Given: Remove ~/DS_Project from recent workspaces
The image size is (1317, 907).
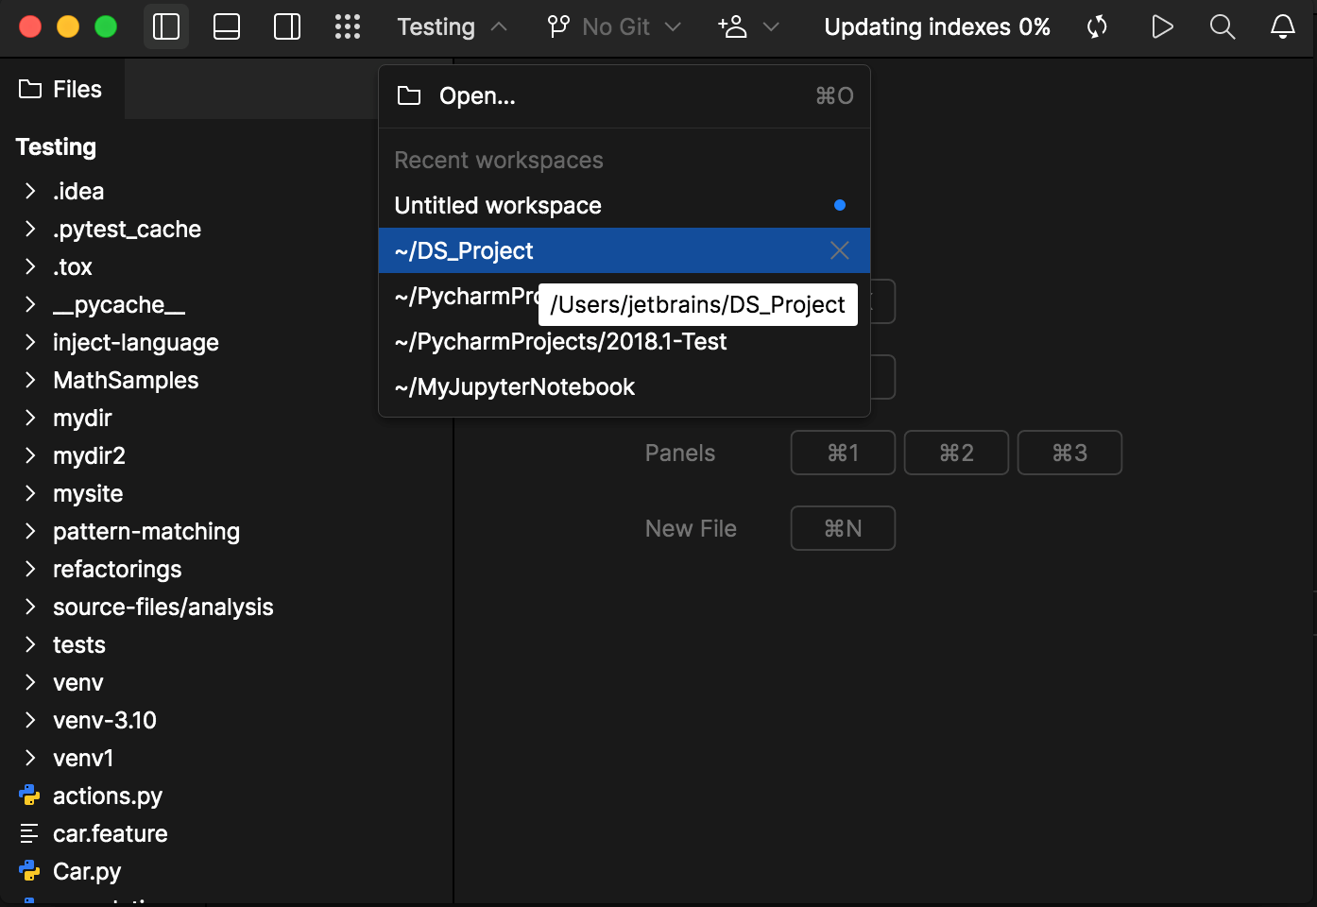Looking at the screenshot, I should click(x=839, y=250).
